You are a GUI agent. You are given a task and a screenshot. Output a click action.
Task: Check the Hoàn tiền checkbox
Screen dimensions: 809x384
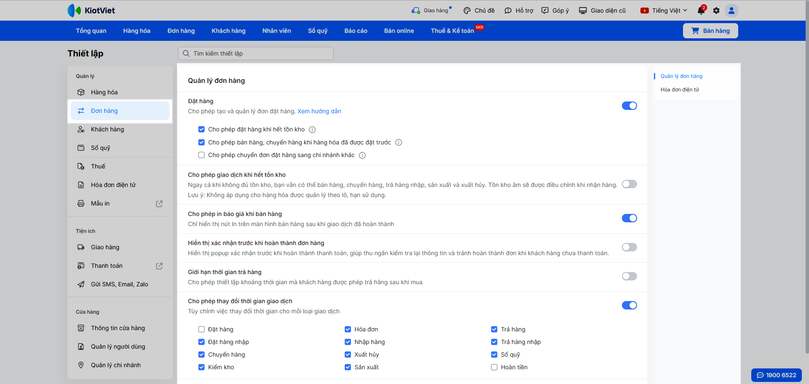(494, 367)
